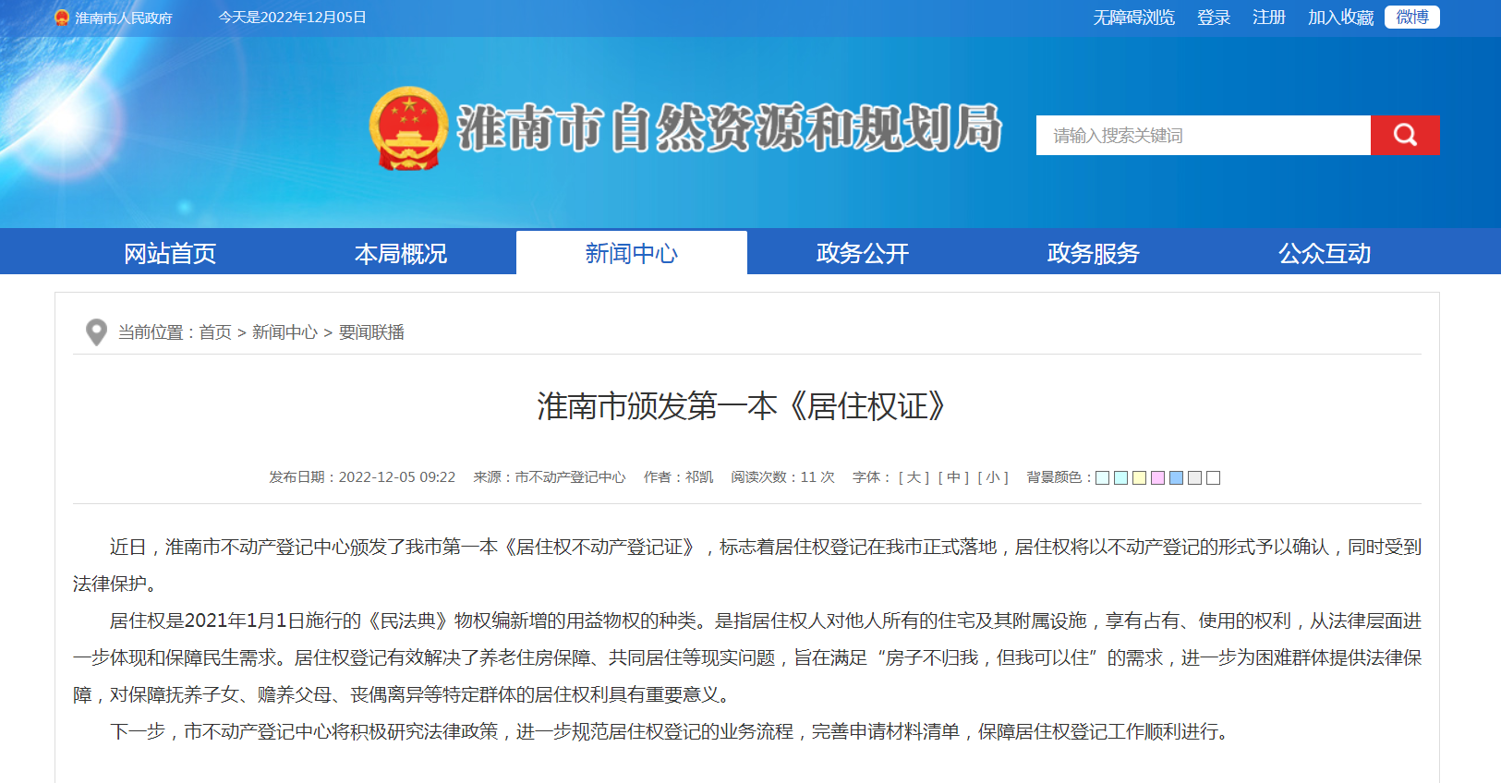Go to 政务公开 in navigation bar

click(x=862, y=253)
